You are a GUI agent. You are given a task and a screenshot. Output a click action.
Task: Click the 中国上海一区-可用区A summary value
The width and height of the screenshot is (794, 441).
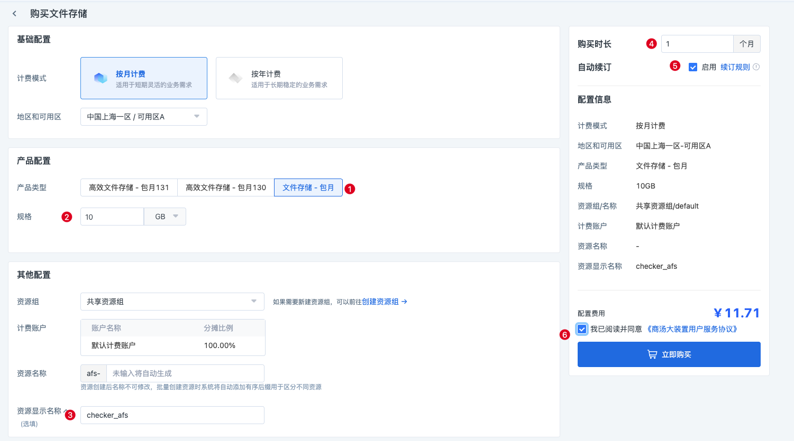point(673,146)
